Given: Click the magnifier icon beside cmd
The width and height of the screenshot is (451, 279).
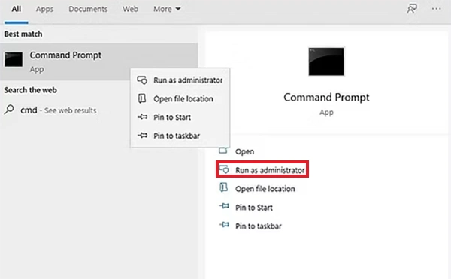Looking at the screenshot, I should (9, 109).
